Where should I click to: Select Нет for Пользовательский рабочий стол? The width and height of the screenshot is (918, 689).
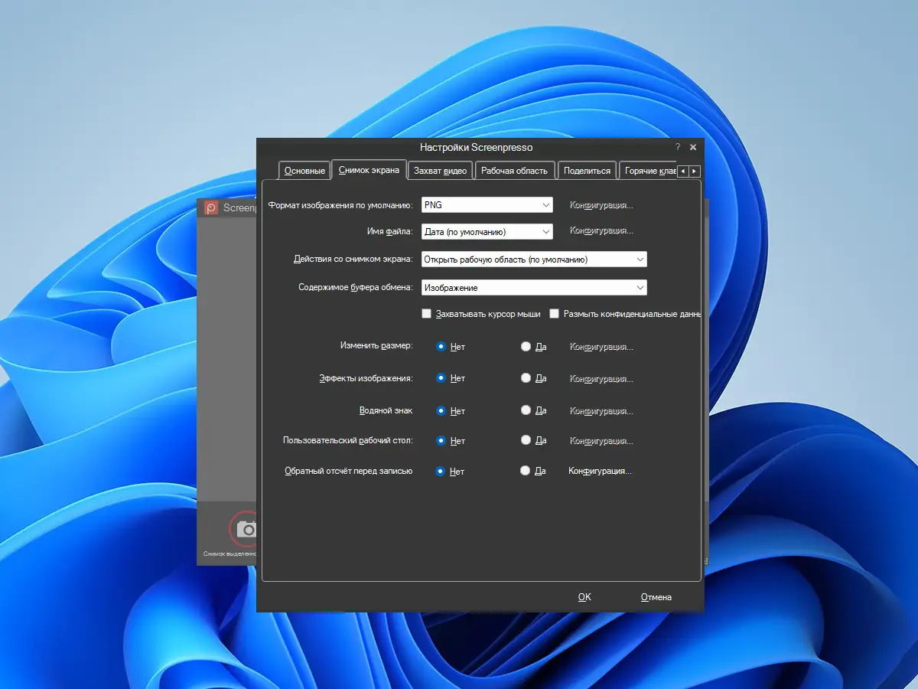(x=441, y=440)
